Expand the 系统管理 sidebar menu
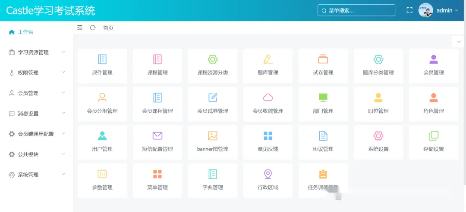 [37, 175]
